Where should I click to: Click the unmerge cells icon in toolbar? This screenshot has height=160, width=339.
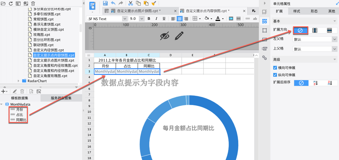[239, 19]
